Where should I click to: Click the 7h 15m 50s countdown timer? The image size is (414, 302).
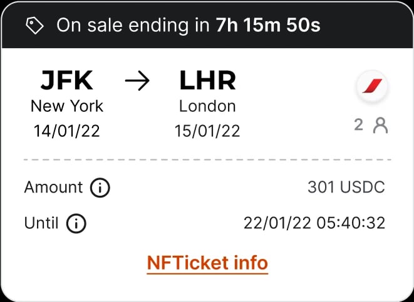(268, 25)
